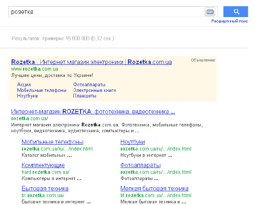The width and height of the screenshot is (255, 205).
Task: Open the ad sitelink "Ноутбуки" under Rozetka ad
Action: pos(27,96)
